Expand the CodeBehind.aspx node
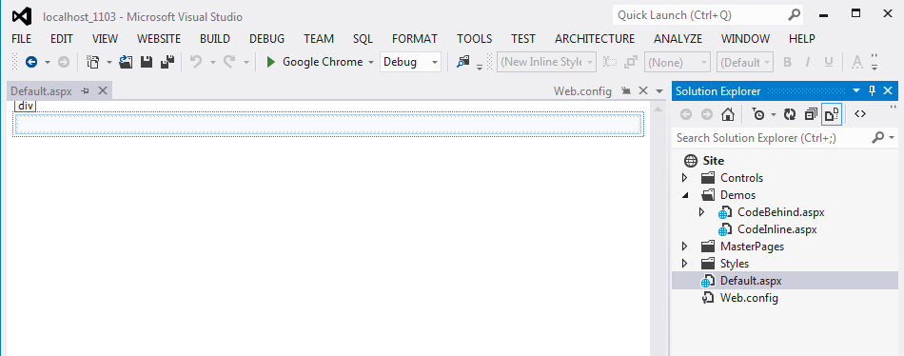Image resolution: width=904 pixels, height=356 pixels. pos(701,211)
